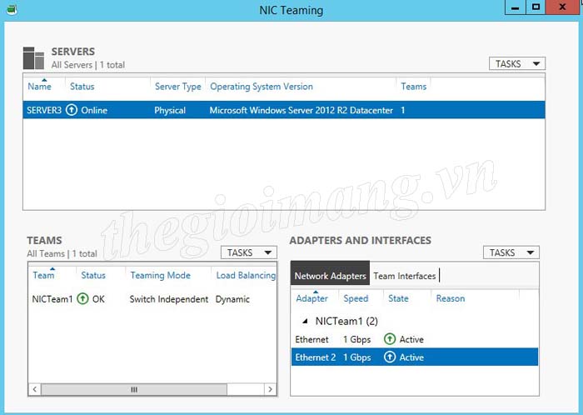
Task: Click the Online status icon for SERVER3
Action: [x=72, y=110]
